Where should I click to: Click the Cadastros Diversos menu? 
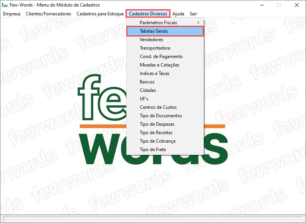[148, 14]
